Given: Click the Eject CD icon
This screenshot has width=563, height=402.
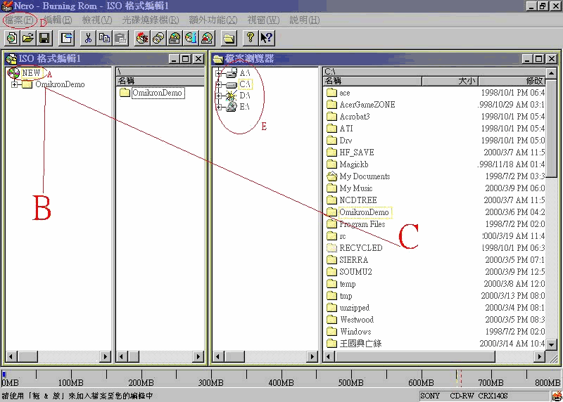Looking at the screenshot, I should (207, 38).
